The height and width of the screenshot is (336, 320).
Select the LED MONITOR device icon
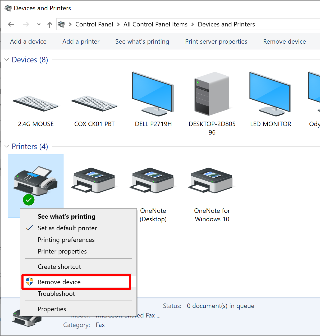(270, 94)
